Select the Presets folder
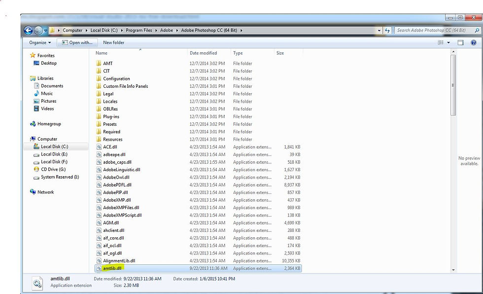 109,124
